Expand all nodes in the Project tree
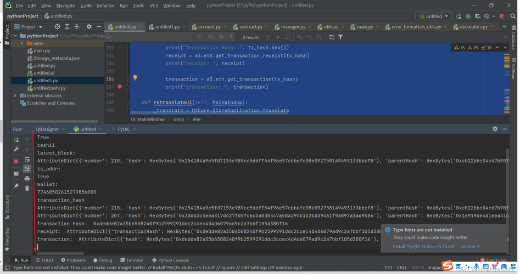Image resolution: width=520 pixels, height=274 pixels. (67, 26)
